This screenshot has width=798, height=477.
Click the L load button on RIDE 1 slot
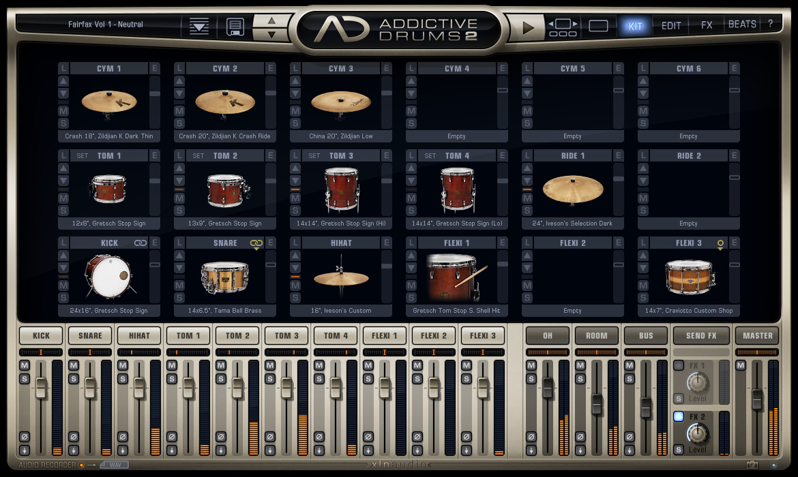point(527,155)
